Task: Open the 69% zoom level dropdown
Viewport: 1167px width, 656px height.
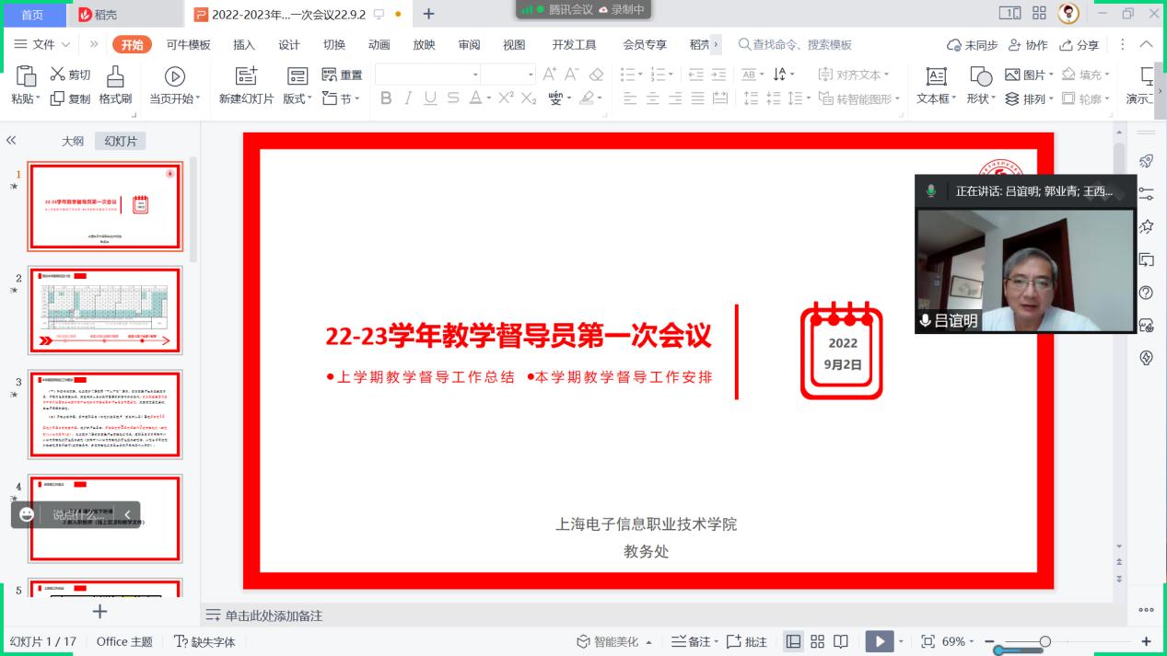Action: point(958,641)
